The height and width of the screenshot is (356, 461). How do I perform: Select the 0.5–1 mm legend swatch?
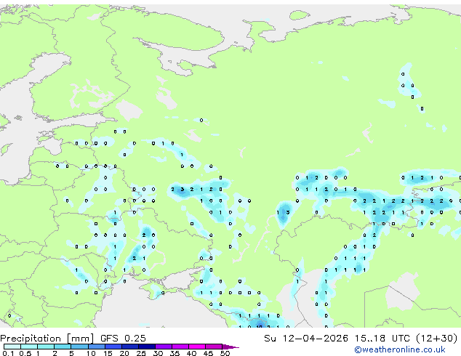point(29,347)
